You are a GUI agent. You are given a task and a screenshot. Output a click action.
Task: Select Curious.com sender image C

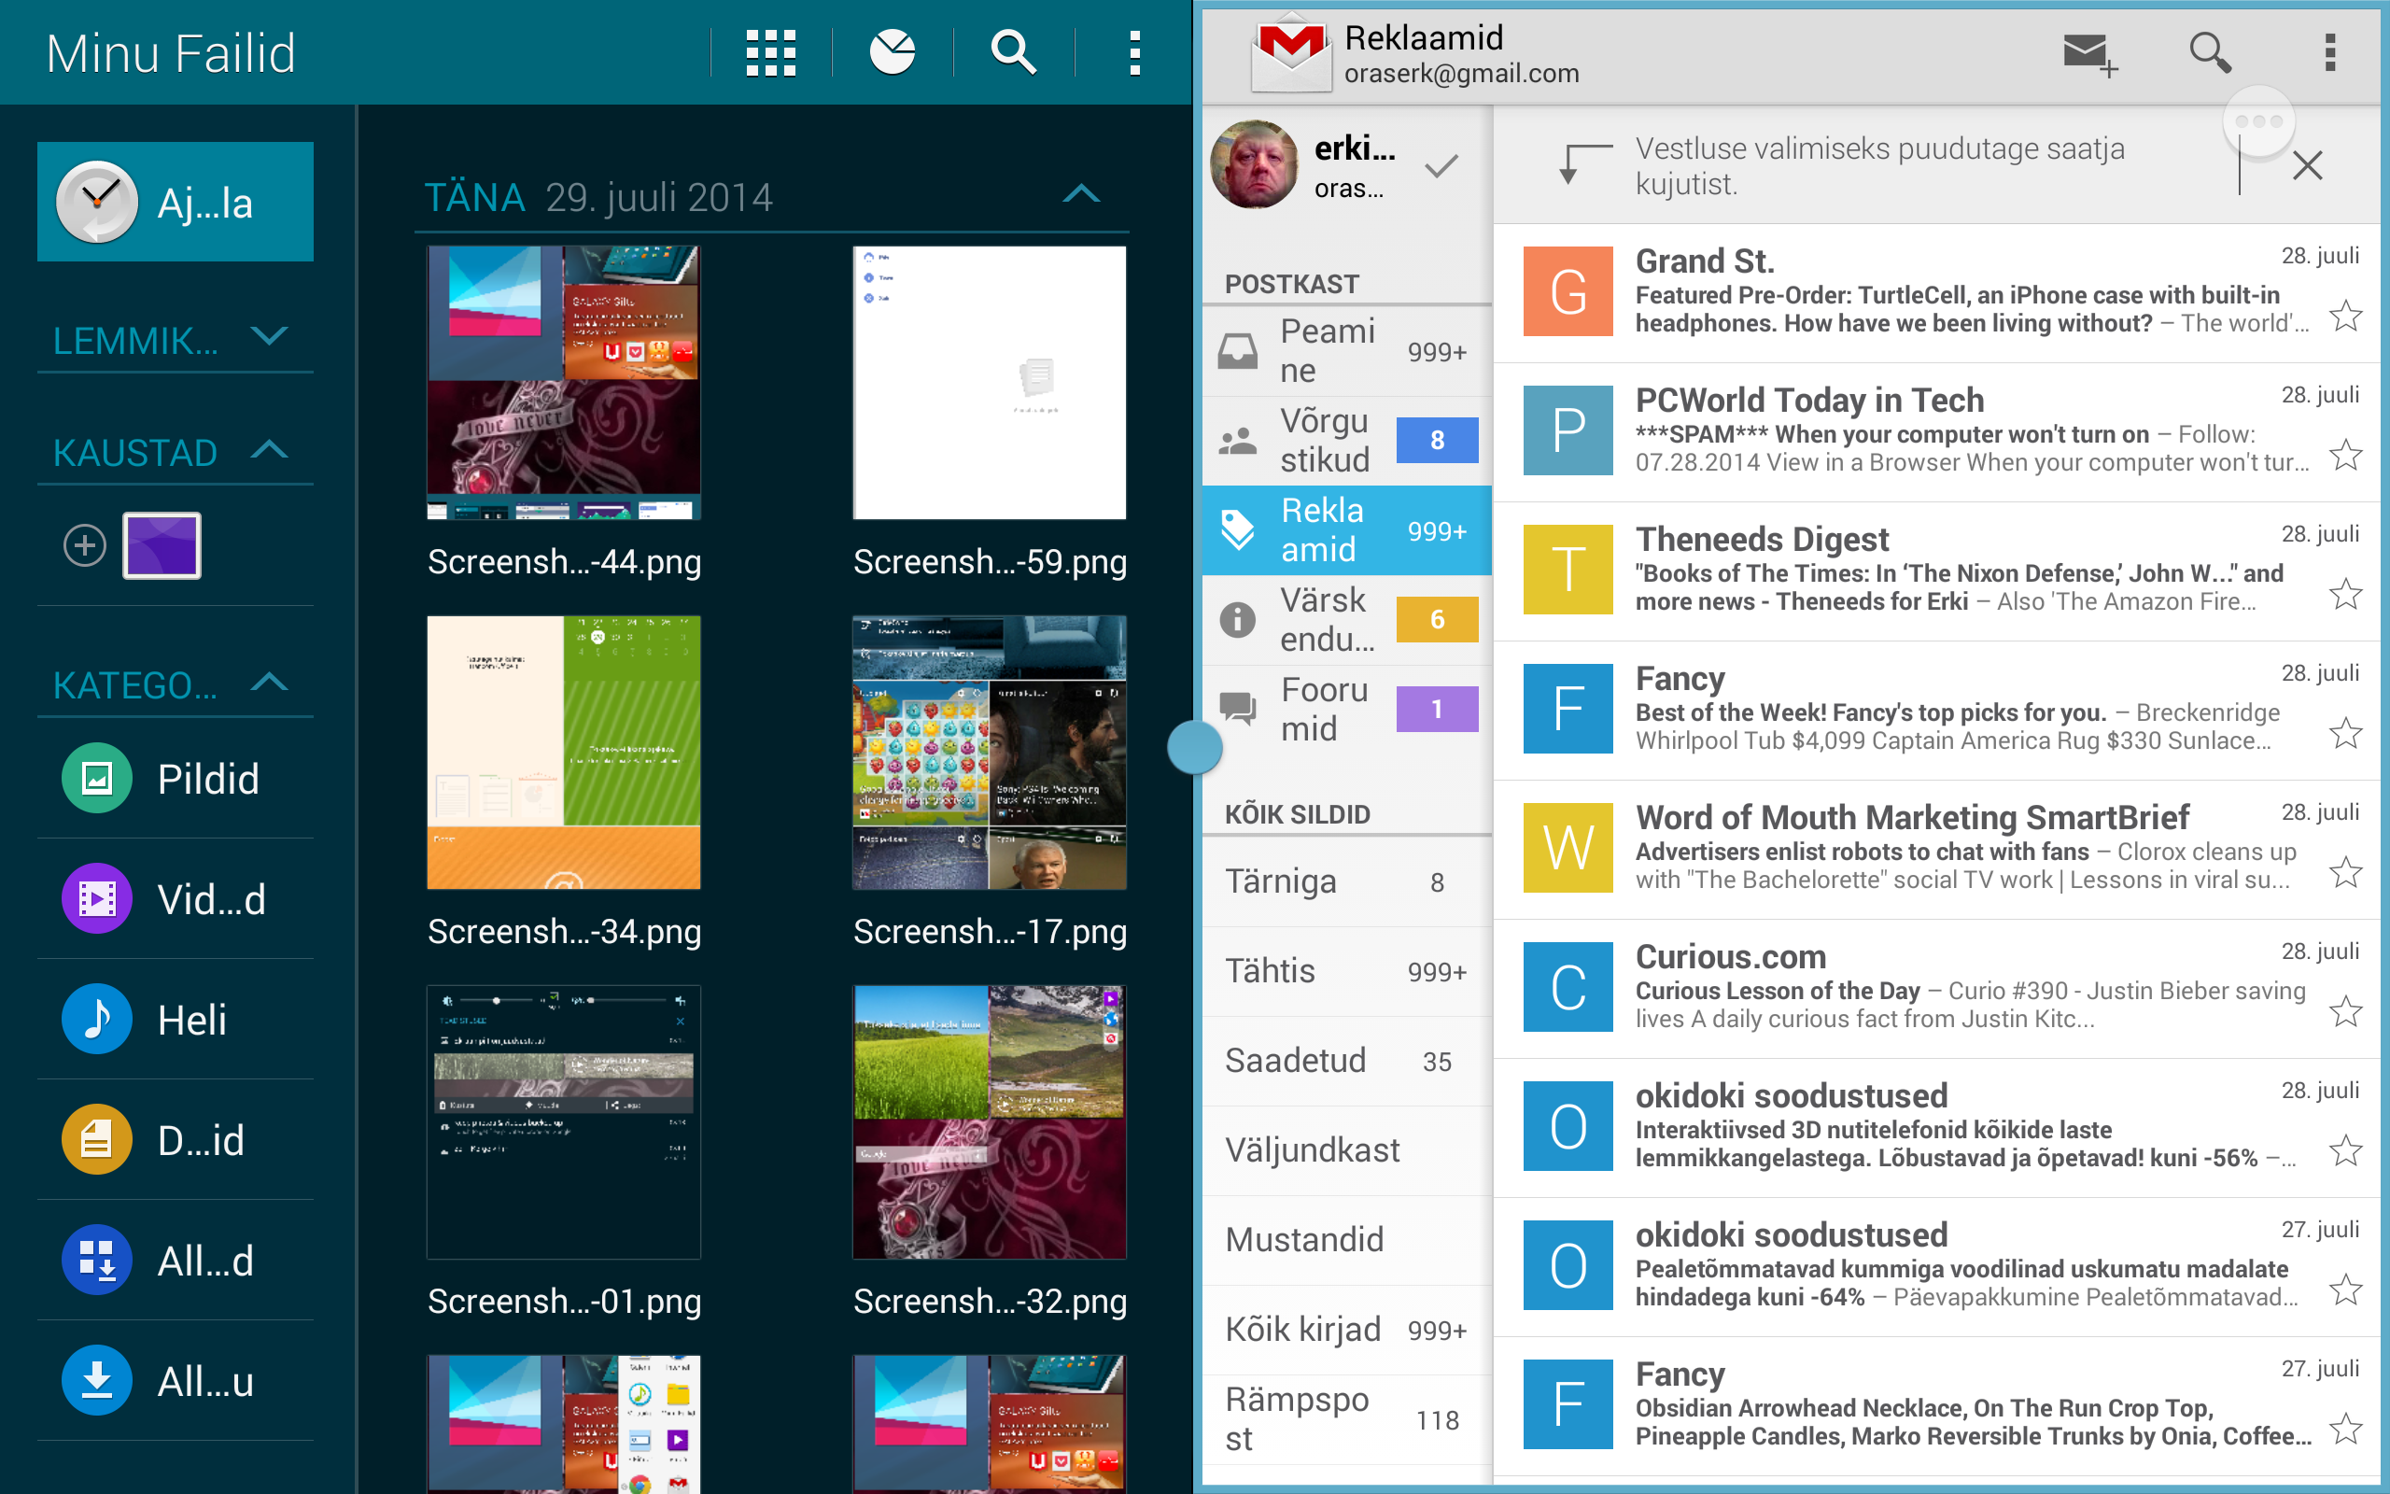point(1568,987)
